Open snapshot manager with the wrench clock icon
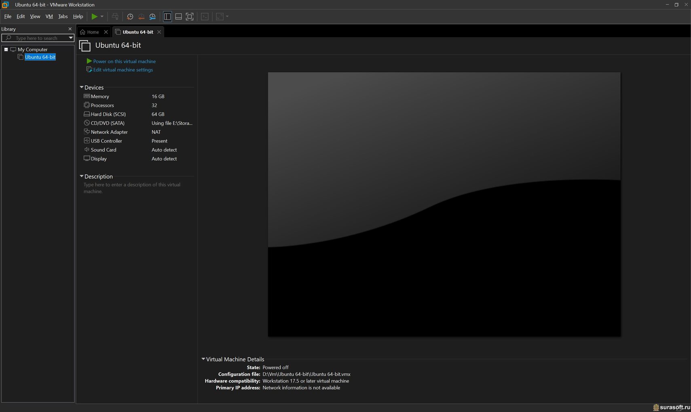The width and height of the screenshot is (691, 412). pos(152,17)
